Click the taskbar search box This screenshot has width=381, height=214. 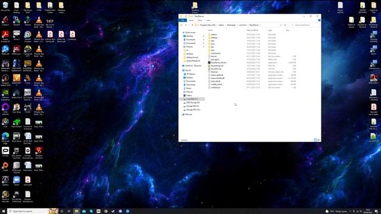point(33,211)
